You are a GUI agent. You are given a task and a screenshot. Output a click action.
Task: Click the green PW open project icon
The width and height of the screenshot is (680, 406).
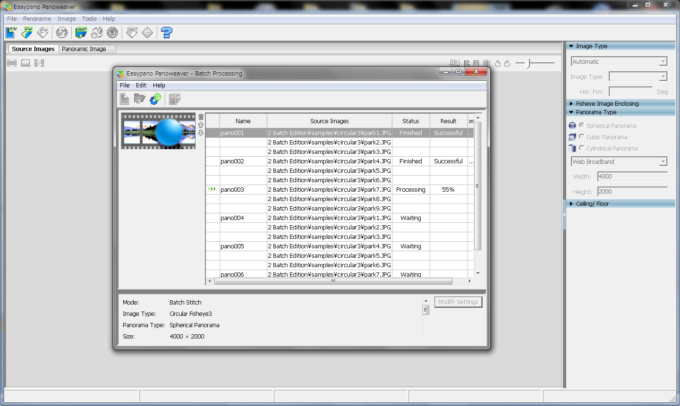click(27, 33)
